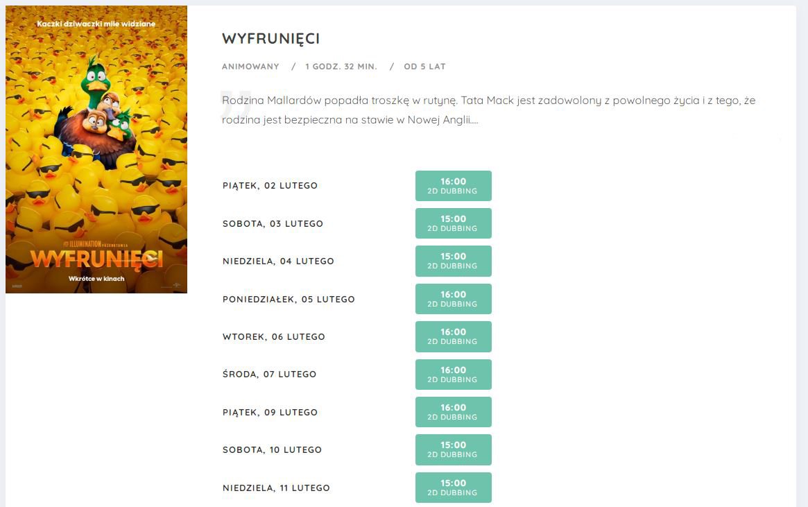The width and height of the screenshot is (808, 507).
Task: Open the Wyfrunięci movie poster
Action: point(96,149)
